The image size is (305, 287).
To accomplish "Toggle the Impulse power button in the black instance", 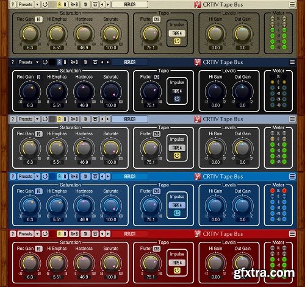I will click(x=177, y=99).
